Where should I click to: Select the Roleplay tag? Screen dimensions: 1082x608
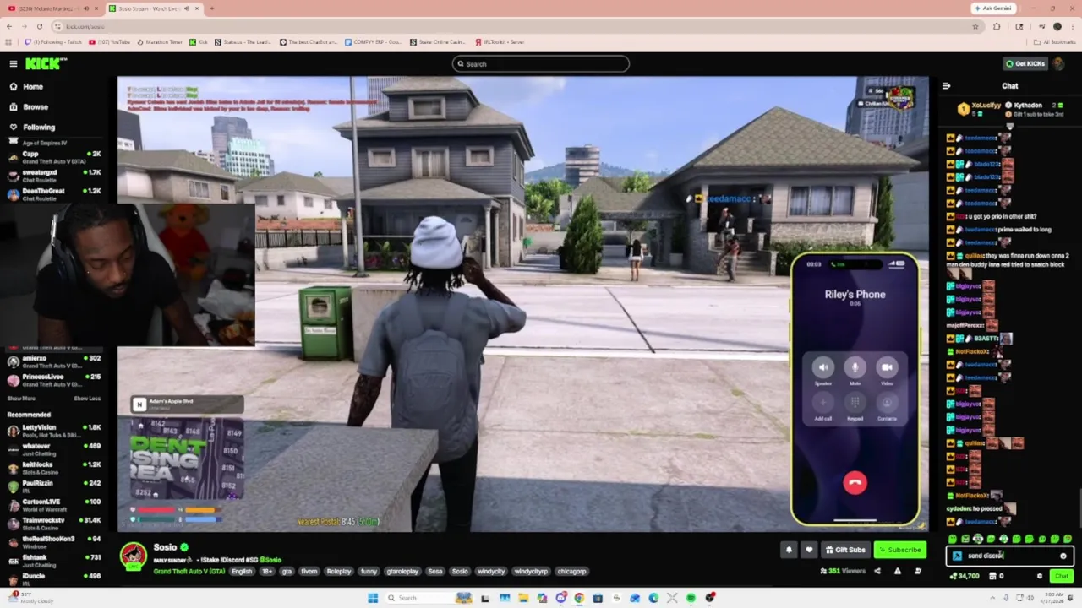(x=338, y=572)
